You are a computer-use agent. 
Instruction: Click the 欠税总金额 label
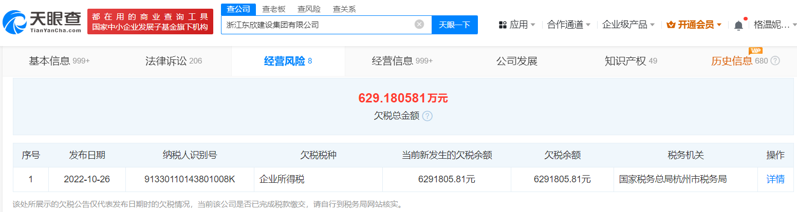tap(396, 116)
